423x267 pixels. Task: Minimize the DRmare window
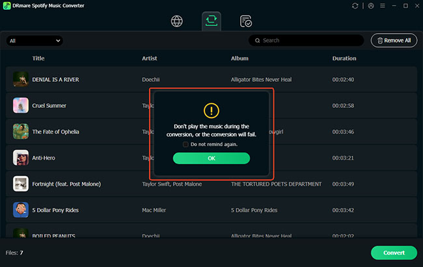point(394,6)
